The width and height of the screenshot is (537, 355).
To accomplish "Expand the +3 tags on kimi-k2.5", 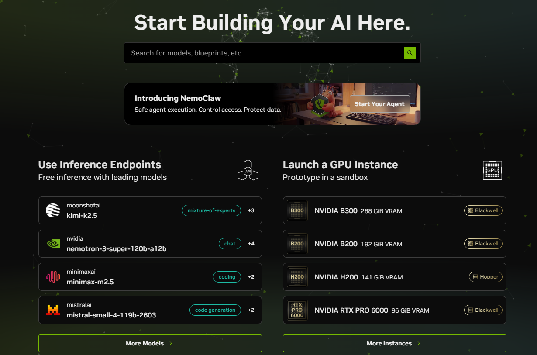I will (251, 210).
